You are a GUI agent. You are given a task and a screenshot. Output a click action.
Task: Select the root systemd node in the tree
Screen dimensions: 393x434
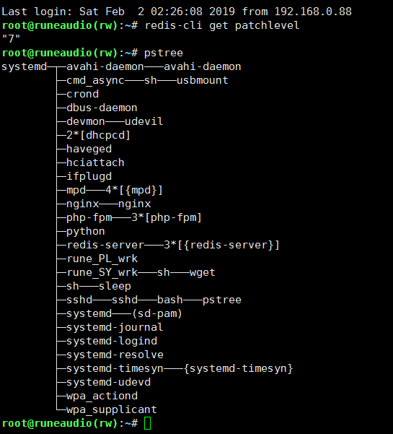(24, 66)
